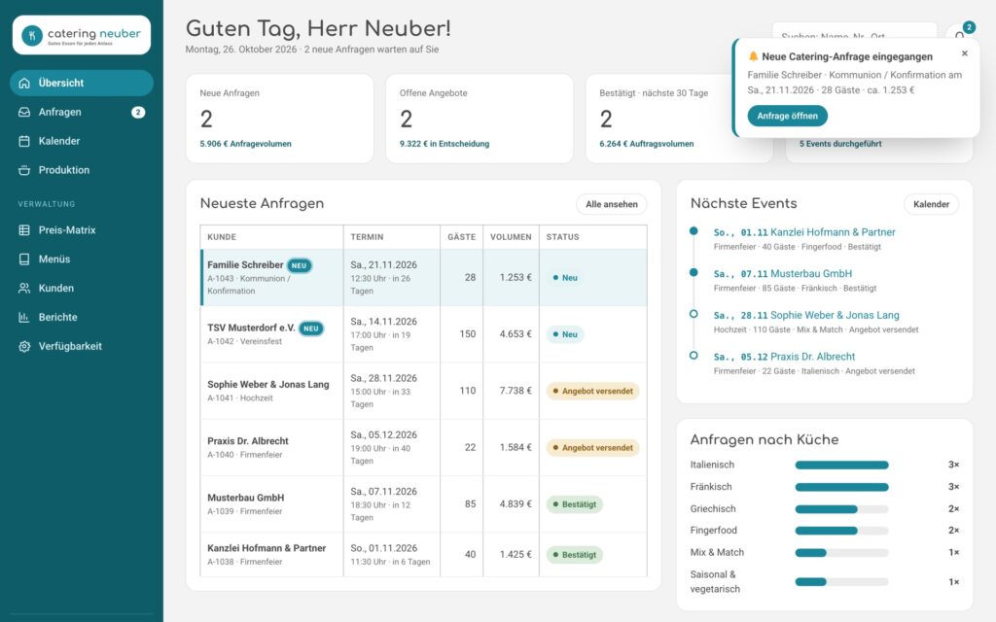Viewport: 996px width, 622px height.
Task: Open event Sa., 05.12 Praxis Dr. Albrecht
Action: tap(825, 363)
